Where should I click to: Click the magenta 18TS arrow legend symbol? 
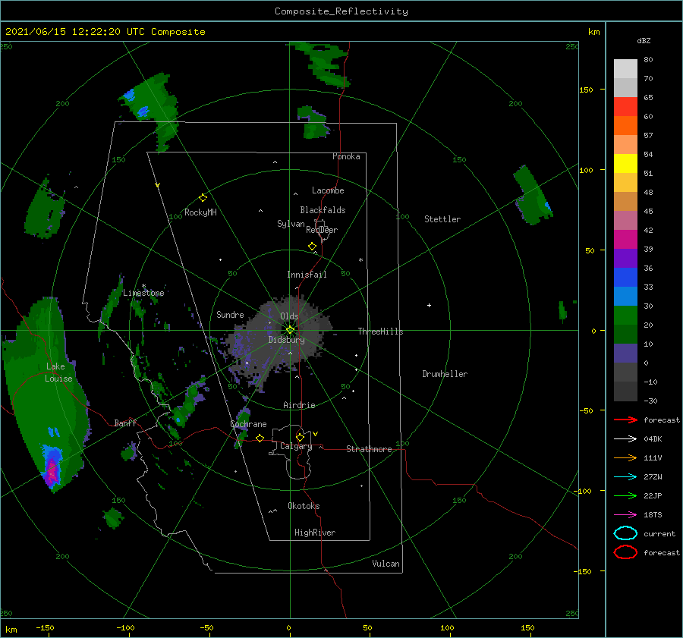coord(625,515)
